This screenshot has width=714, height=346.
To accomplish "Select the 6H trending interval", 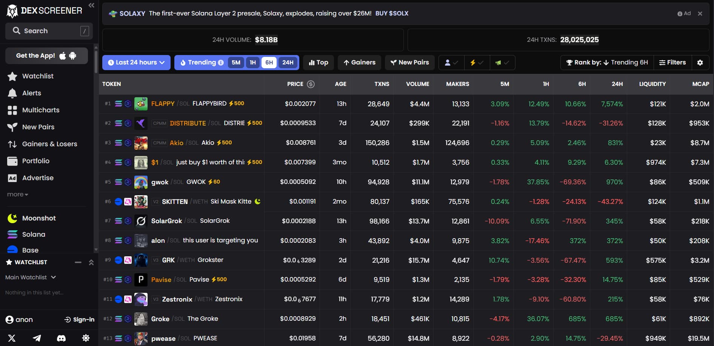I will pos(269,63).
